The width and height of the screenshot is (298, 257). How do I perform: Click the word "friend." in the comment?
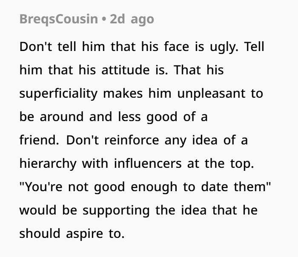39,140
